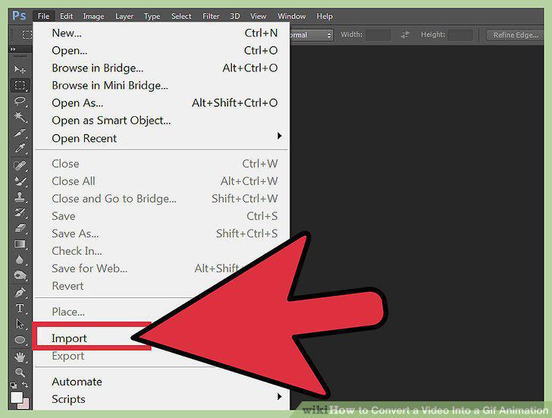The width and height of the screenshot is (552, 418).
Task: Select the Dodge tool
Action: pyautogui.click(x=20, y=275)
